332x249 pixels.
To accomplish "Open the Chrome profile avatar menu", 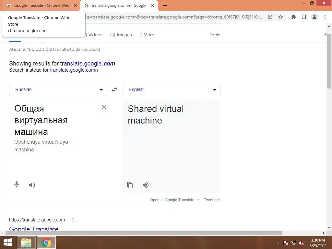I will pos(314,17).
